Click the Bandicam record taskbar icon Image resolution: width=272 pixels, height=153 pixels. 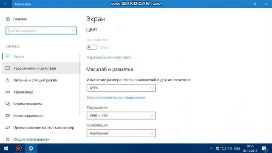click(19, 148)
